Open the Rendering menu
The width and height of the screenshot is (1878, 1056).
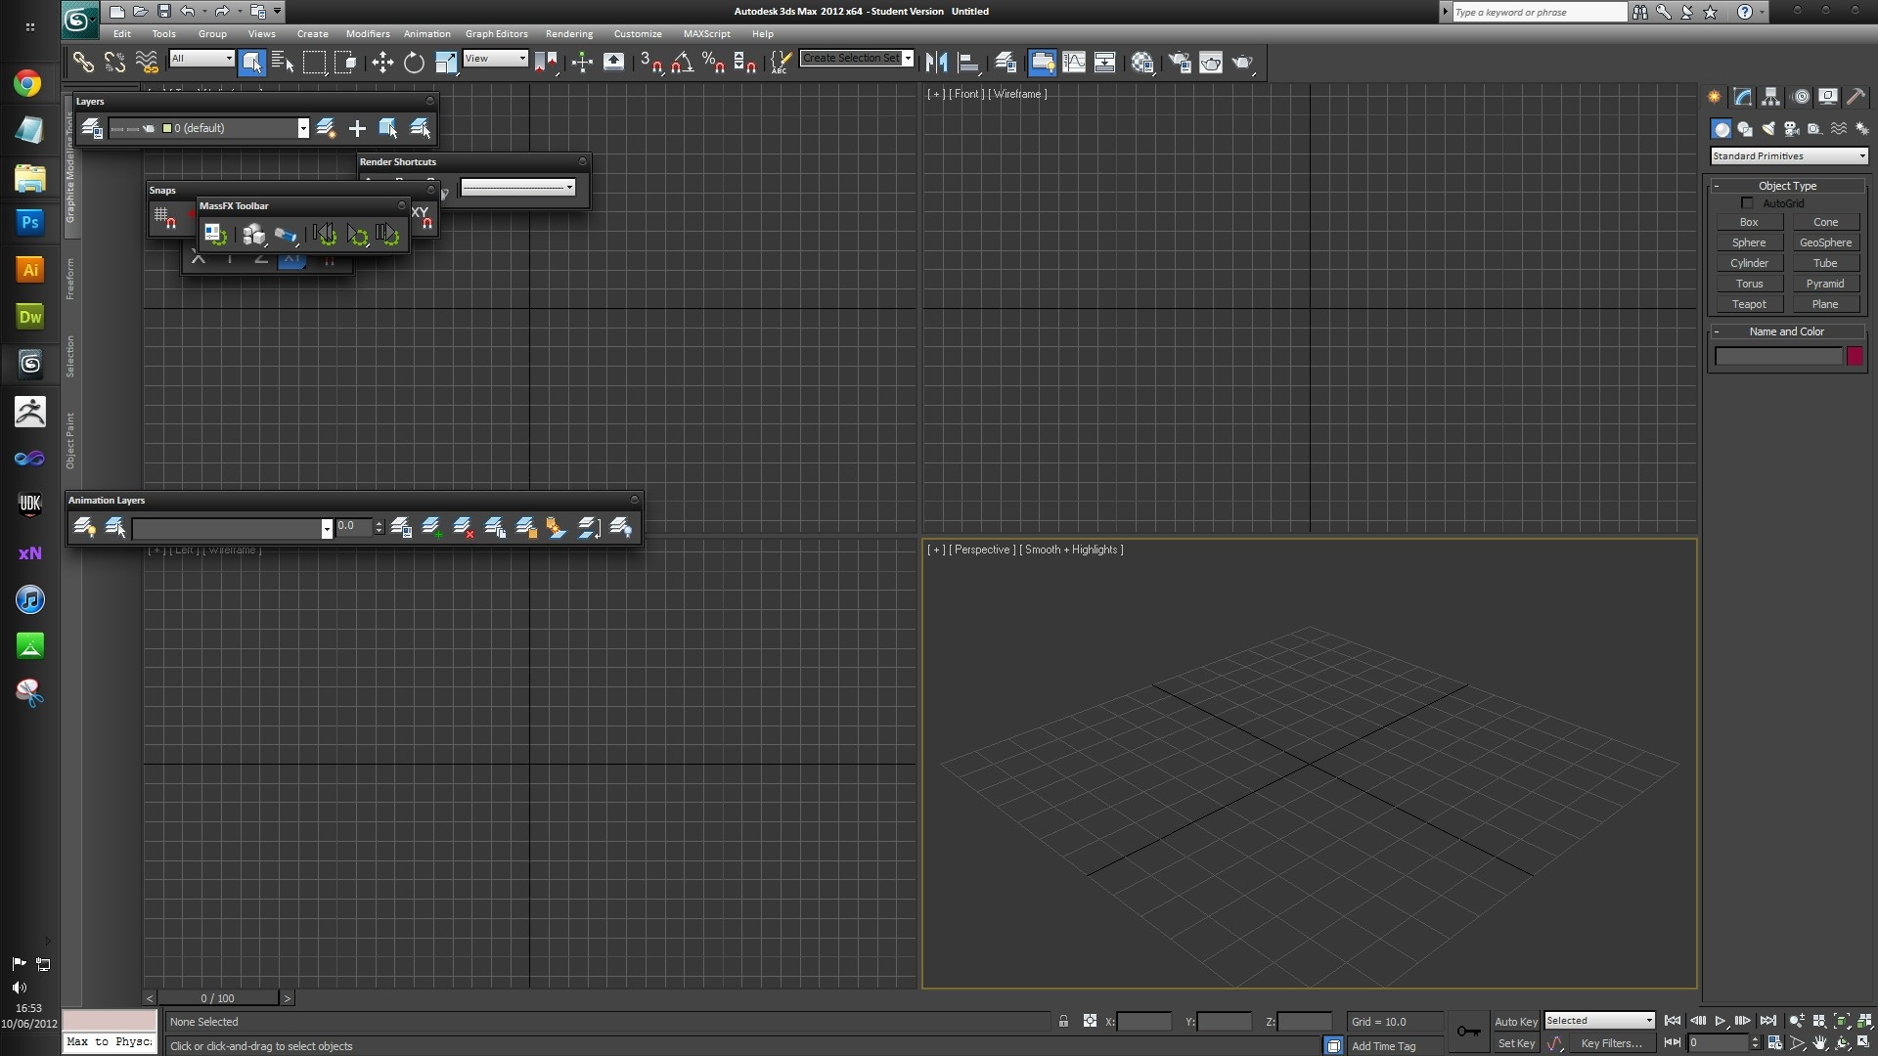[568, 33]
